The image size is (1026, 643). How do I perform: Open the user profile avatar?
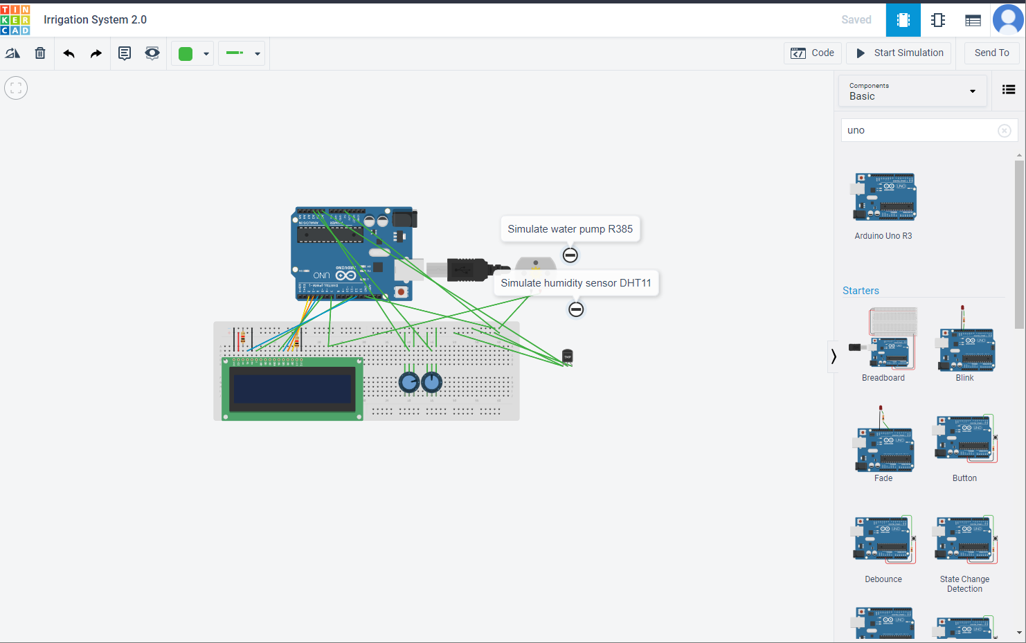[1008, 19]
